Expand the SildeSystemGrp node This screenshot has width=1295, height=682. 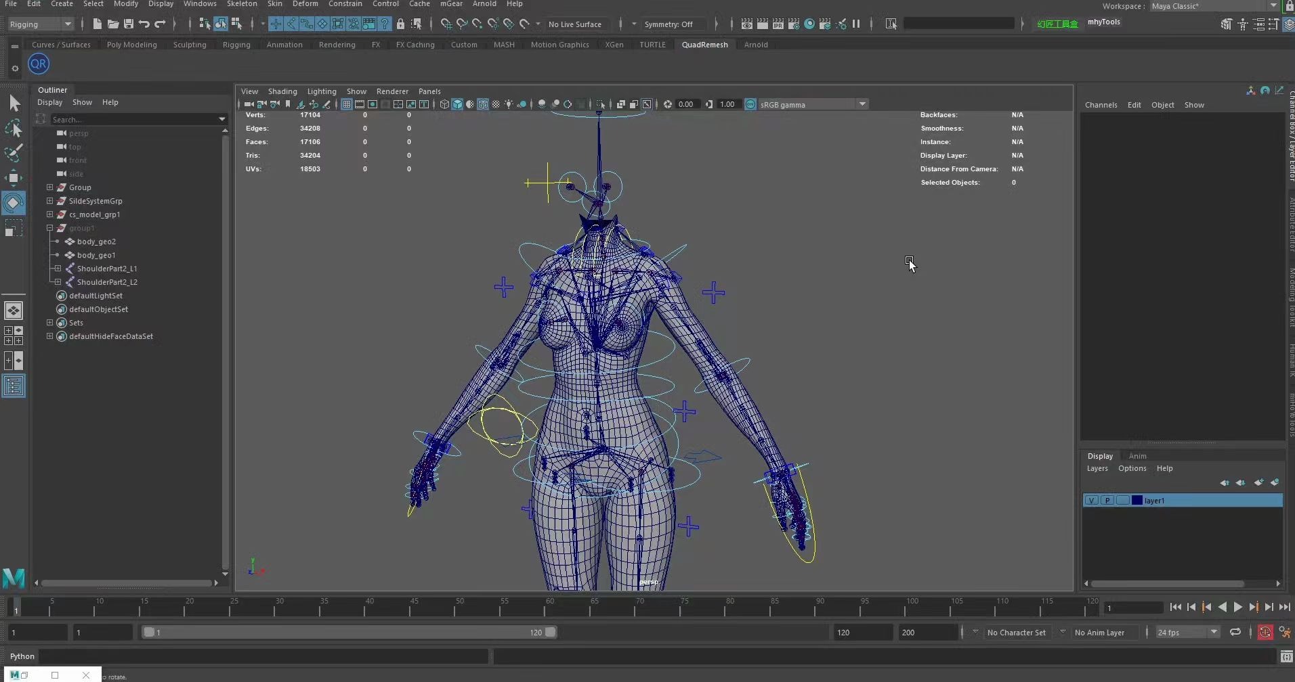pos(49,201)
